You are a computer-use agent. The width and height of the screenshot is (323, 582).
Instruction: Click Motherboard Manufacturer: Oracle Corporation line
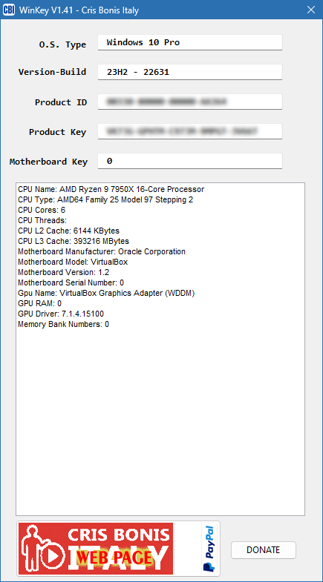pyautogui.click(x=102, y=251)
